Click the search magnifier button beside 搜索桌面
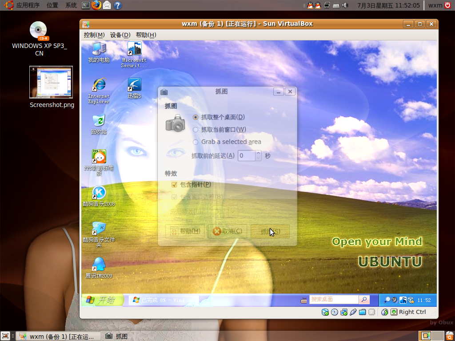This screenshot has width=455, height=341. [364, 300]
